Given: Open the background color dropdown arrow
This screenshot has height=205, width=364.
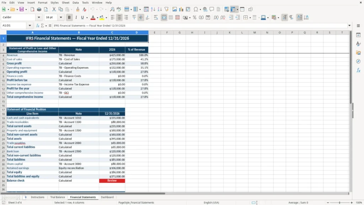Looking at the screenshot, I should click(106, 18).
